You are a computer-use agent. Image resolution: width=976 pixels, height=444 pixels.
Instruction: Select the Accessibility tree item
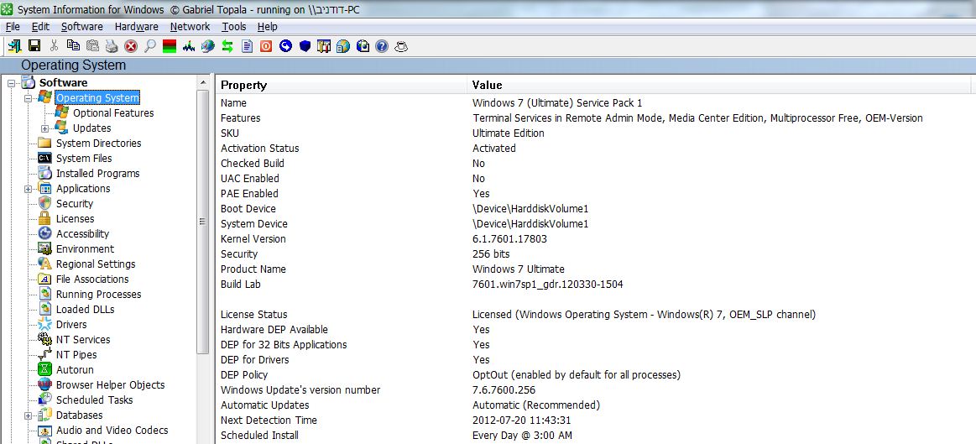pyautogui.click(x=82, y=234)
